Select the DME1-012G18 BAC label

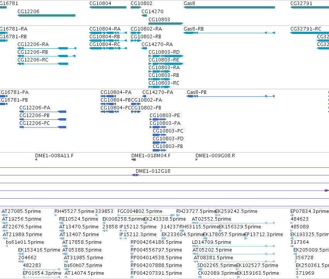(153, 172)
